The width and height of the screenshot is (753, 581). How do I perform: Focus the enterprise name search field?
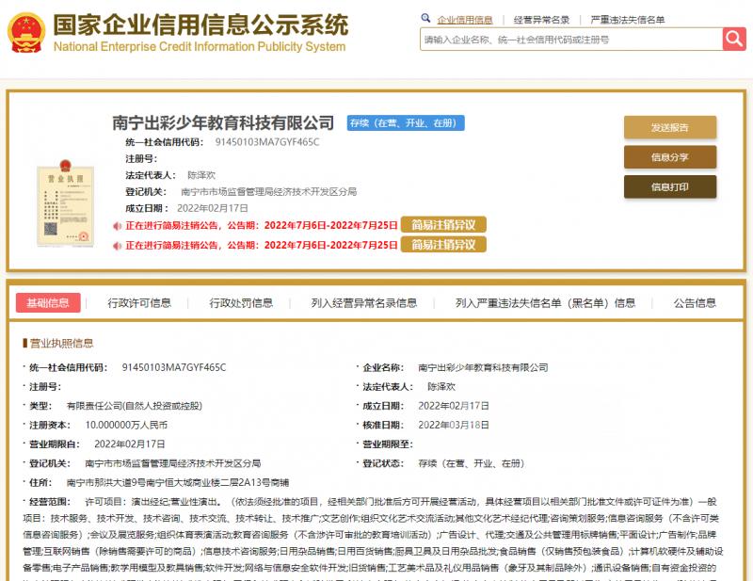click(571, 39)
